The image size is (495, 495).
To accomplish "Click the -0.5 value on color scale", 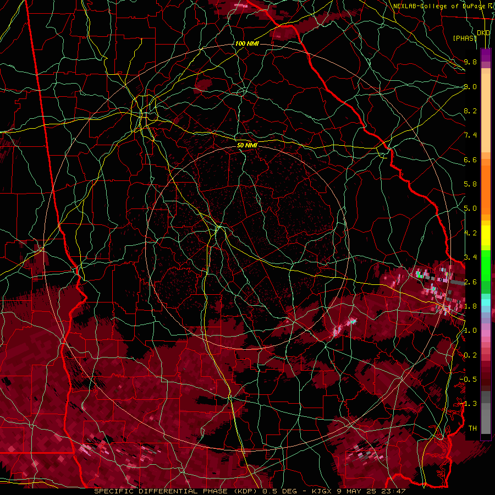I will point(468,380).
